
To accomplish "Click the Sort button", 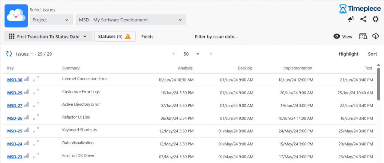I will [x=372, y=54].
